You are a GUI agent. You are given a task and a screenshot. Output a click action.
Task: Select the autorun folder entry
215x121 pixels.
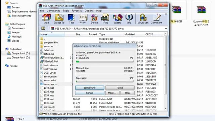point(48,46)
